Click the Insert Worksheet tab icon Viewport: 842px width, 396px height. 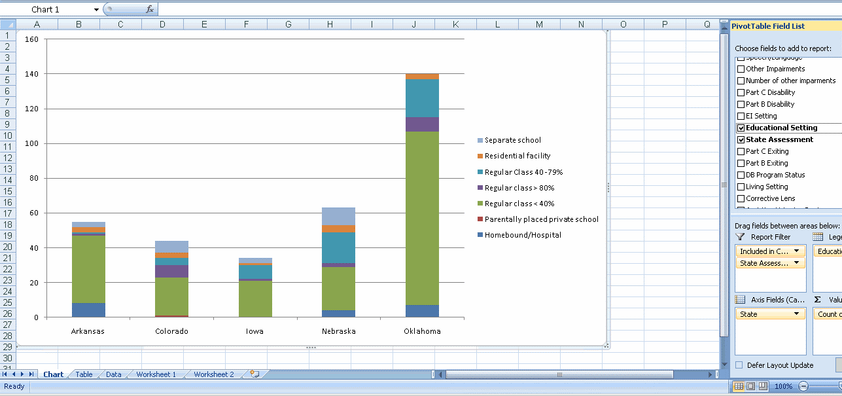pos(254,374)
